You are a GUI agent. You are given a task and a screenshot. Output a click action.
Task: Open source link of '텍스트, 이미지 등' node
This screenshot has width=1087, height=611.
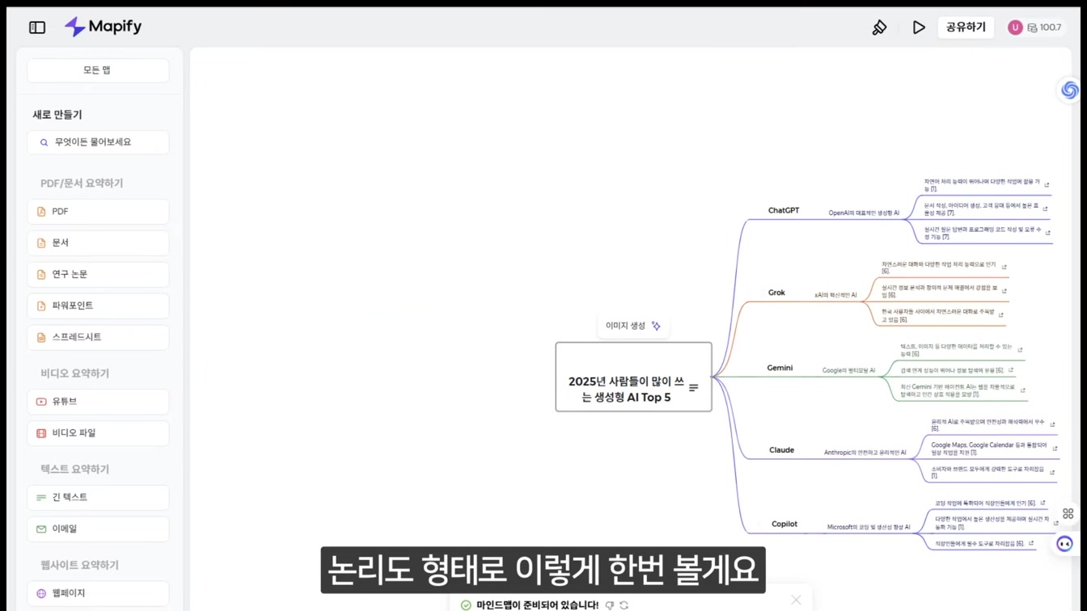(1020, 350)
